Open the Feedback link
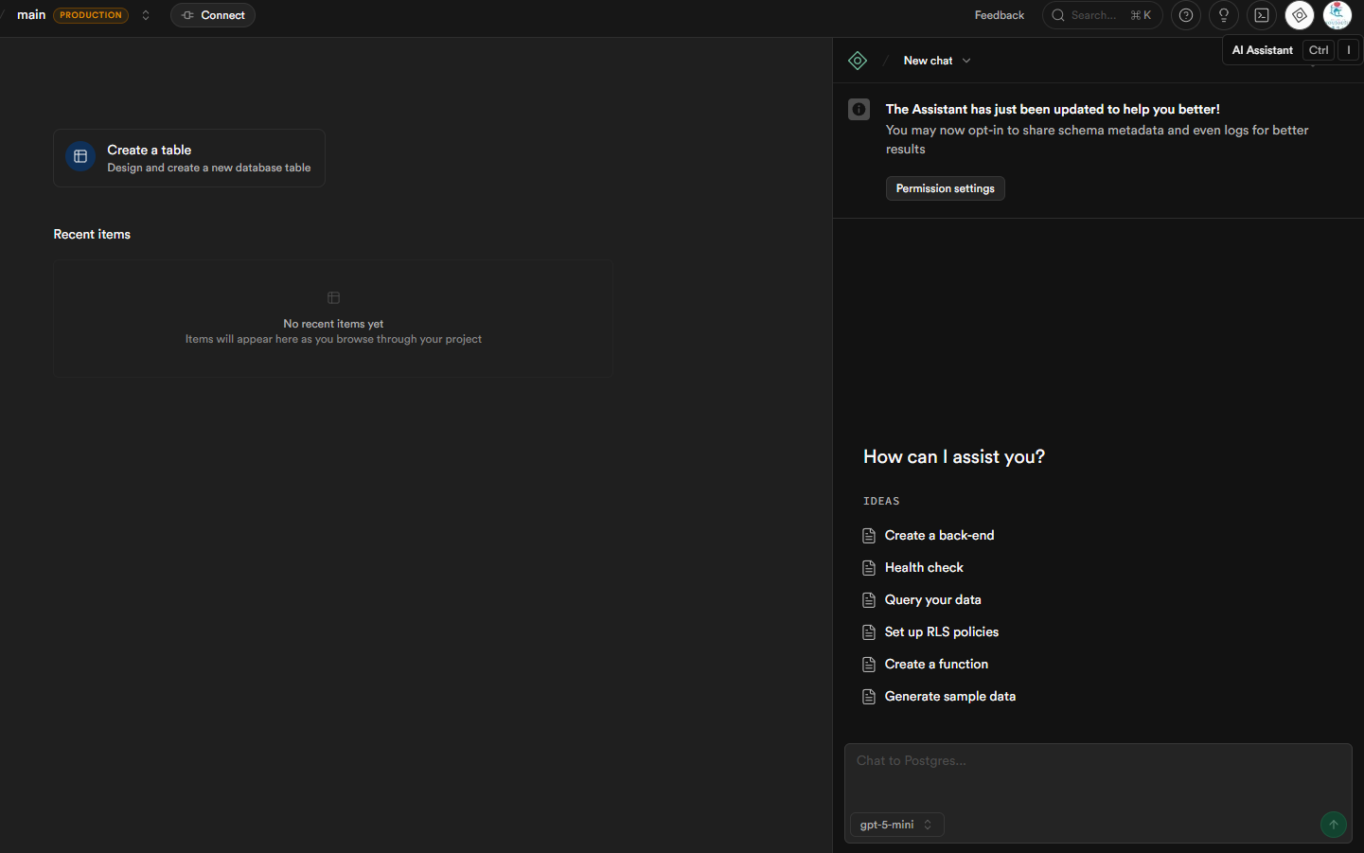1364x853 pixels. tap(999, 15)
